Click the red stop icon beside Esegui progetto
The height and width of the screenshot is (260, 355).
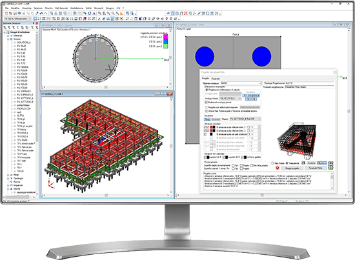(278, 168)
